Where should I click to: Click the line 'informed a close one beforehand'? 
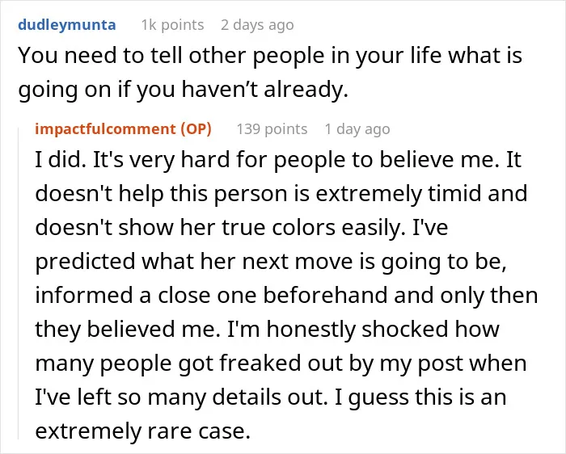[286, 296]
